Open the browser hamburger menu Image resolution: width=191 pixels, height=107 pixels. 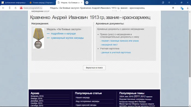pos(169,2)
